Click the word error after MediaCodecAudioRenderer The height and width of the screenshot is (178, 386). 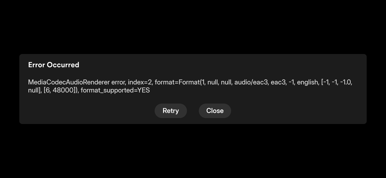click(x=118, y=82)
